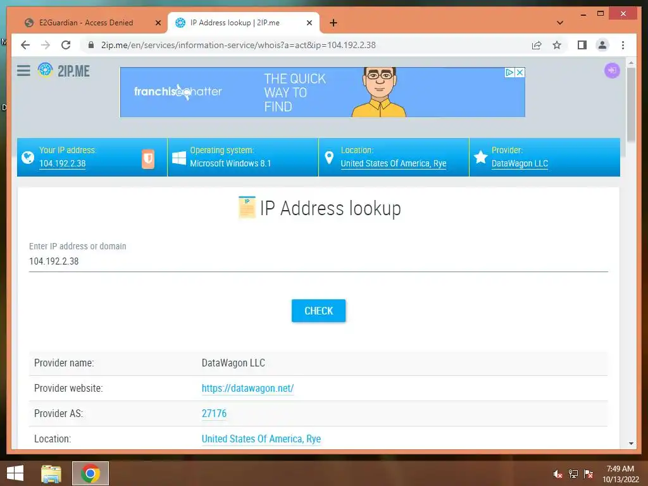Click the muted volume tray icon
This screenshot has height=486, width=648.
click(x=558, y=474)
